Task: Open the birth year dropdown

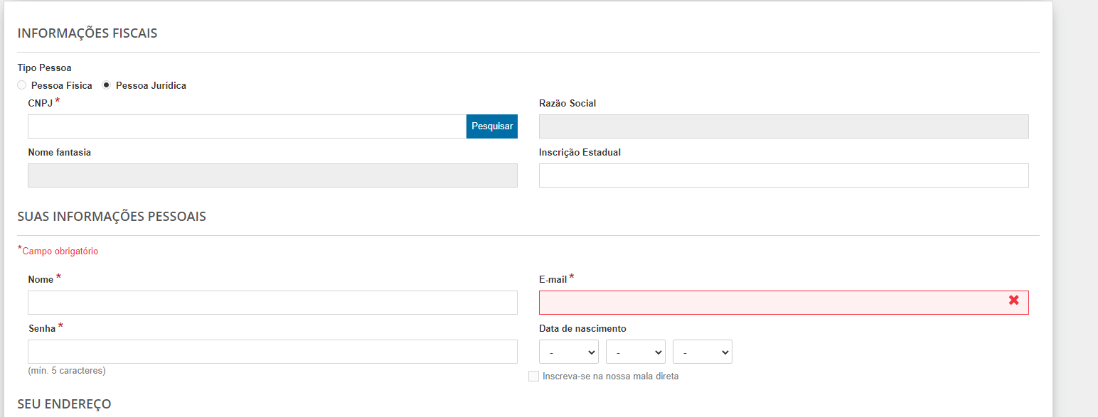Action: pos(703,352)
